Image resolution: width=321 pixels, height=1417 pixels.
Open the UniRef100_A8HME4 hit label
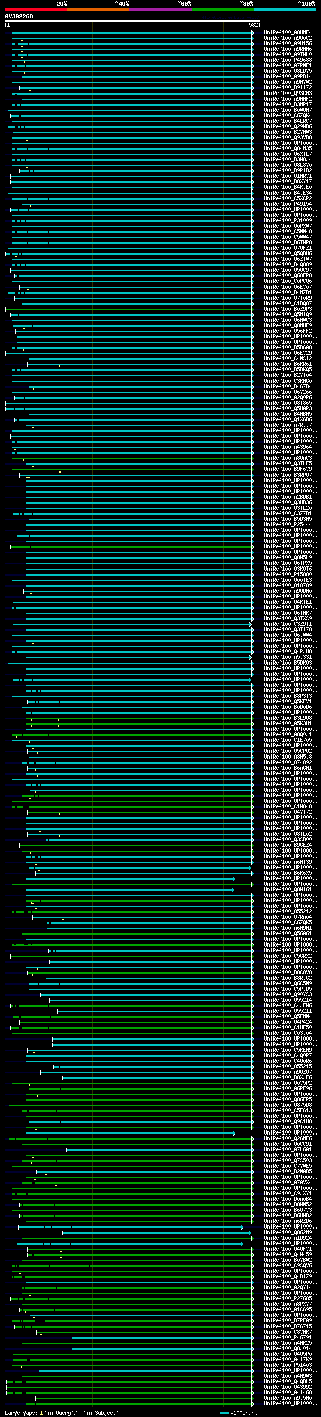tap(288, 33)
